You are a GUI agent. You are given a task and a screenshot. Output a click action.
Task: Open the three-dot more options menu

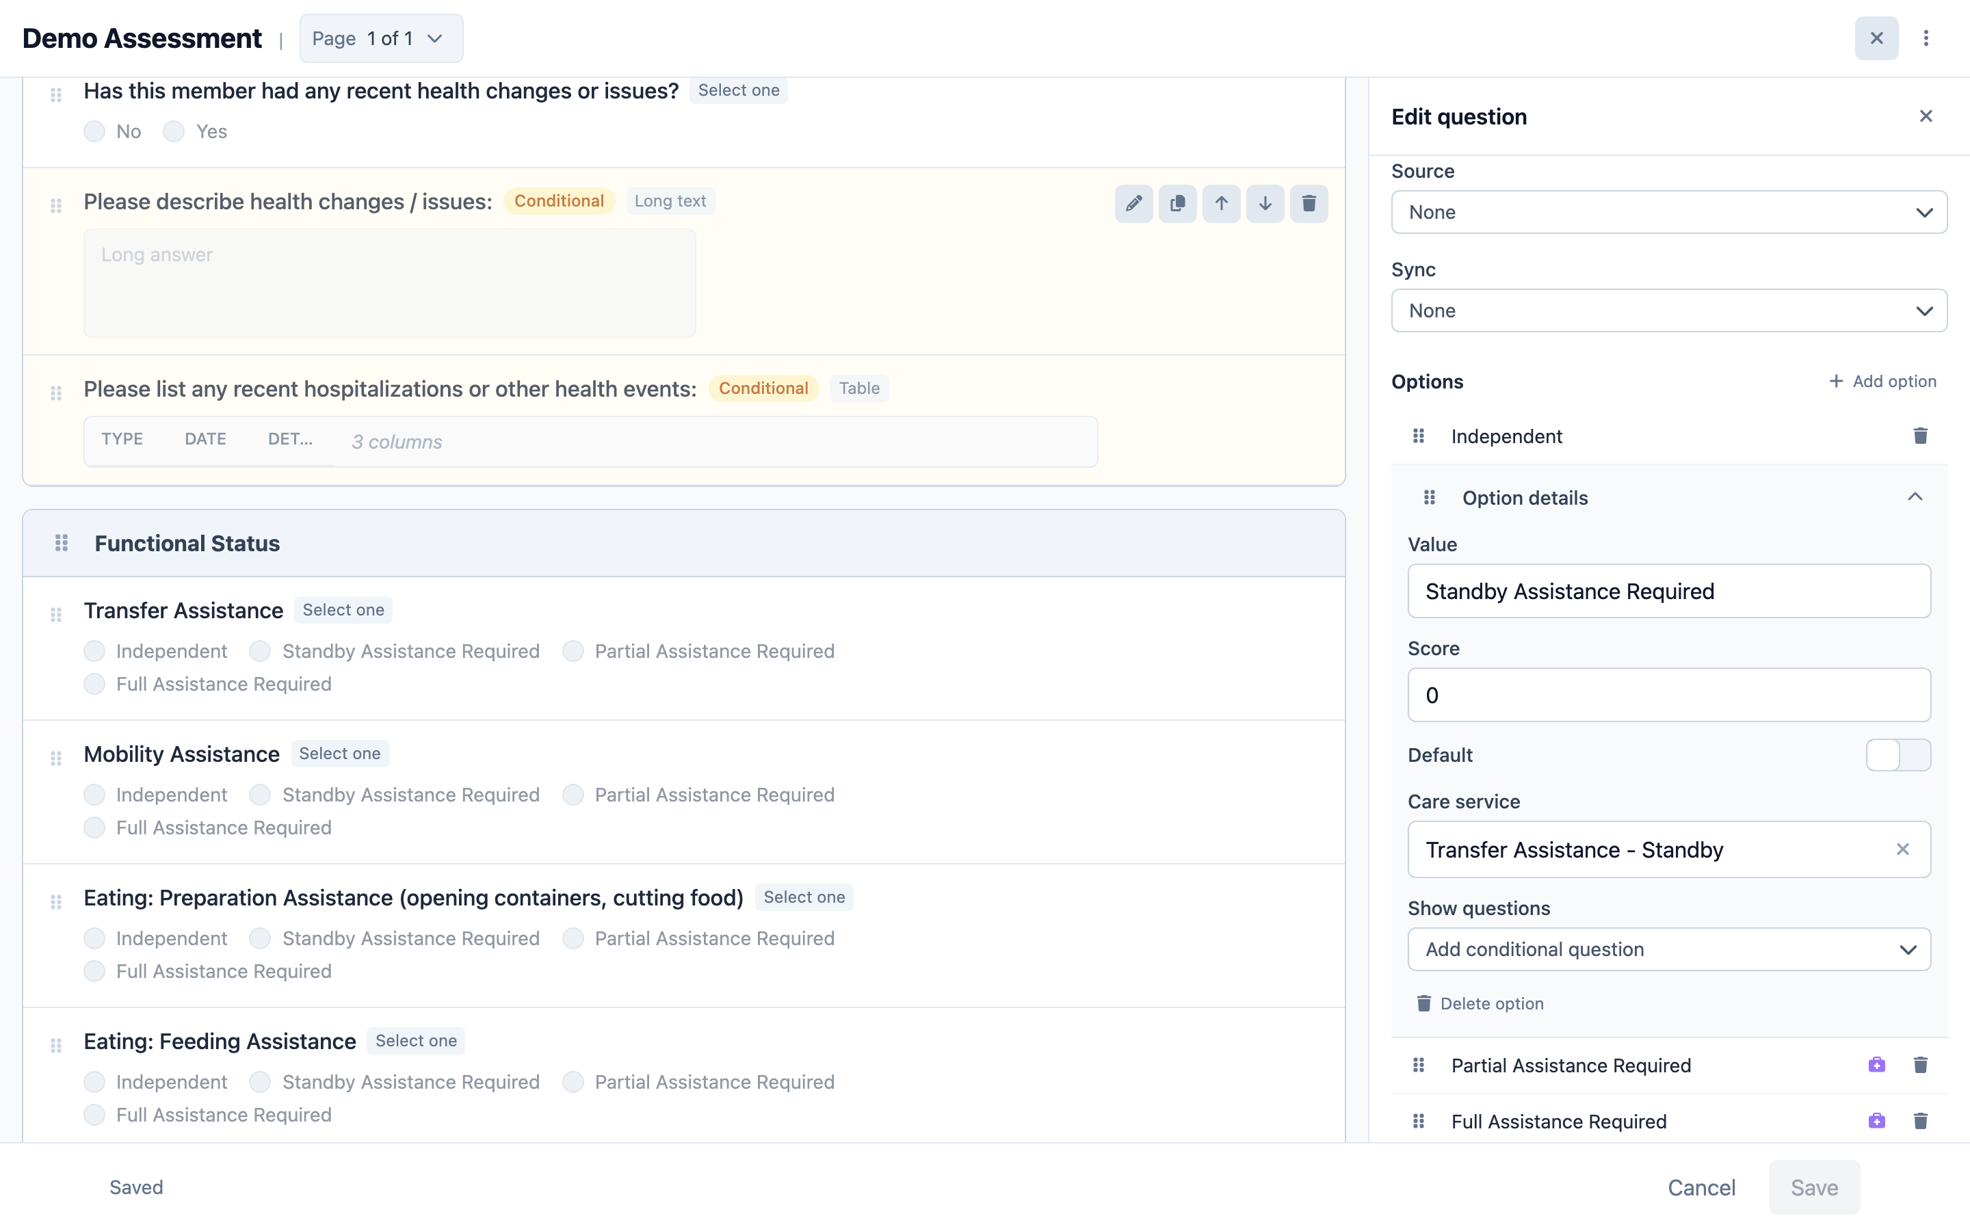click(1926, 38)
